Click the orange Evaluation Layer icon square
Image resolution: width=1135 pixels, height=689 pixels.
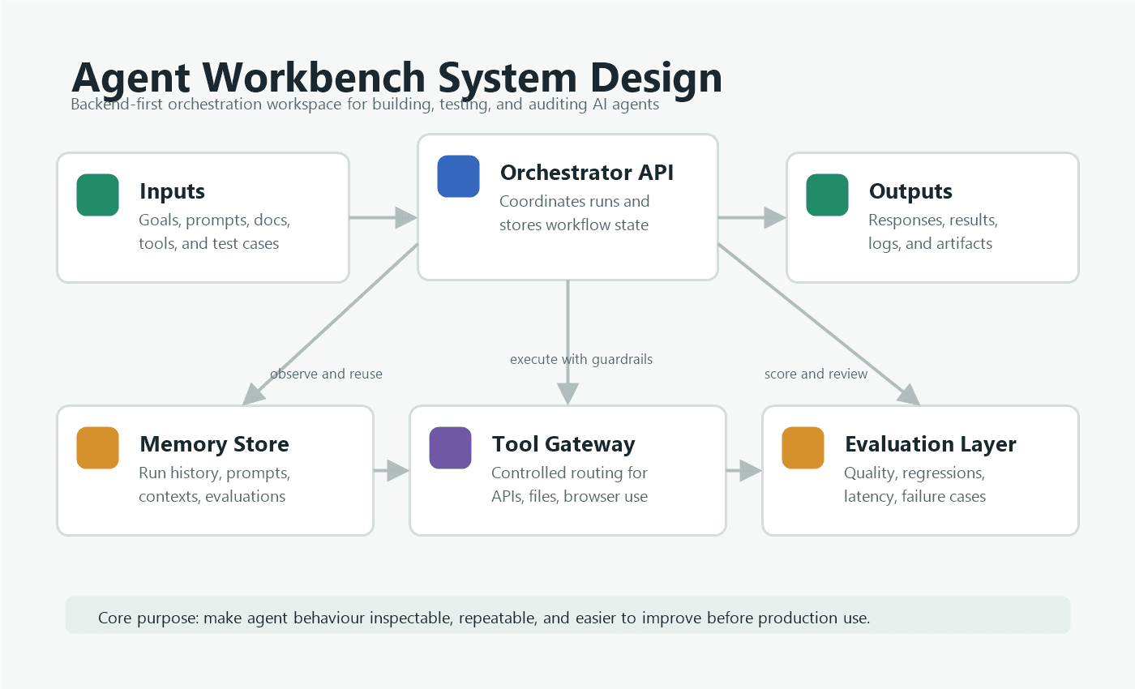point(803,447)
